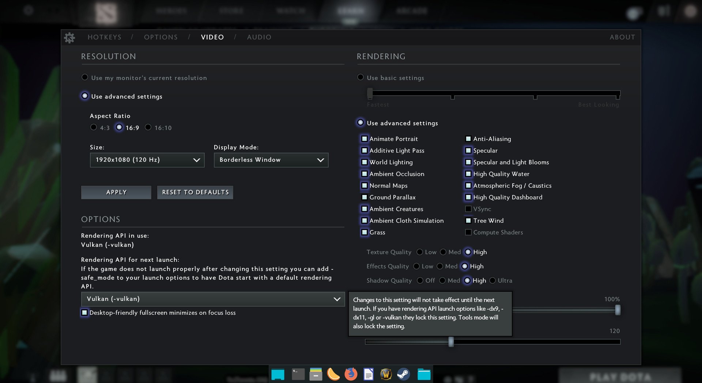Toggle Desktop-friendly fullscreen minimizes on focus loss

[84, 313]
